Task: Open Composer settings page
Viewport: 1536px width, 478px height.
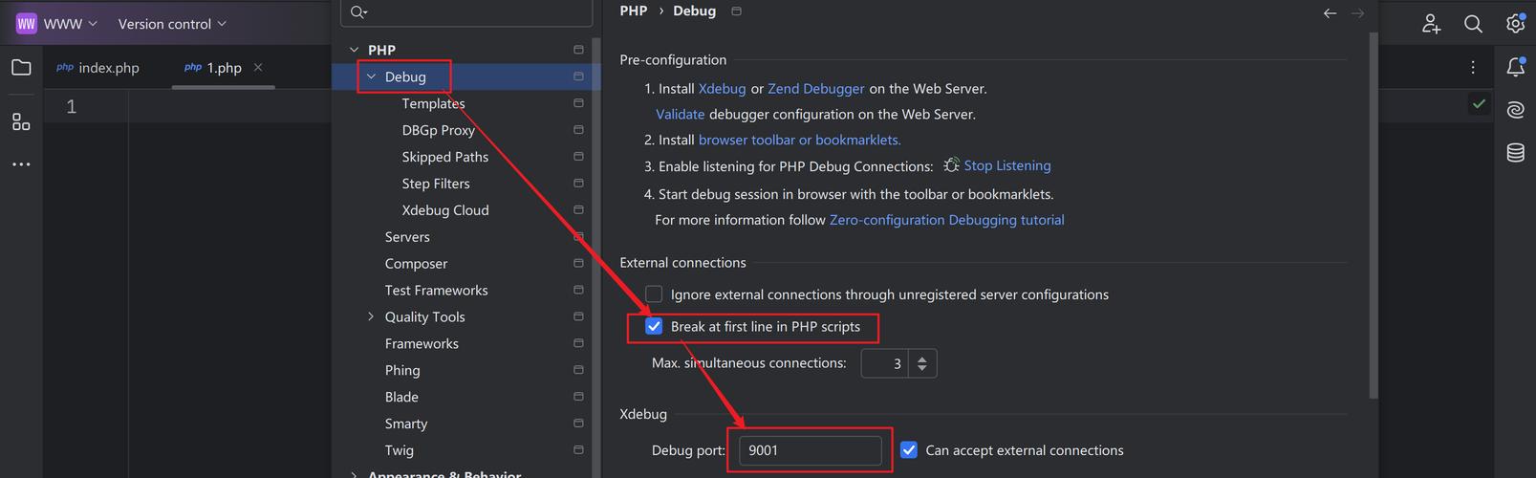Action: click(x=416, y=264)
